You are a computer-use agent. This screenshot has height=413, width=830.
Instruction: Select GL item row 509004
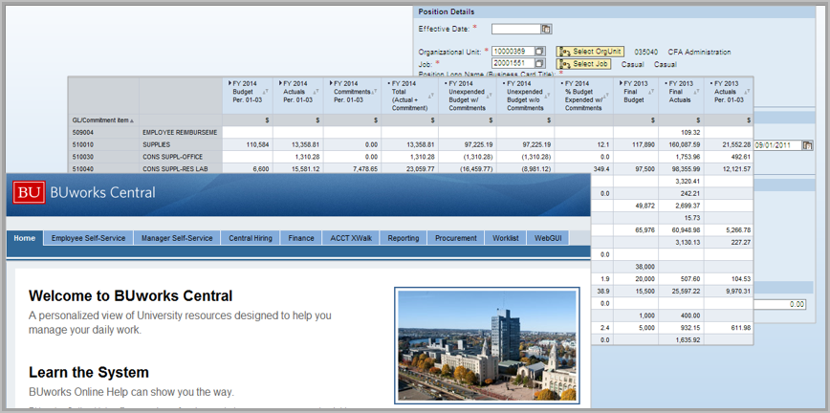(83, 132)
